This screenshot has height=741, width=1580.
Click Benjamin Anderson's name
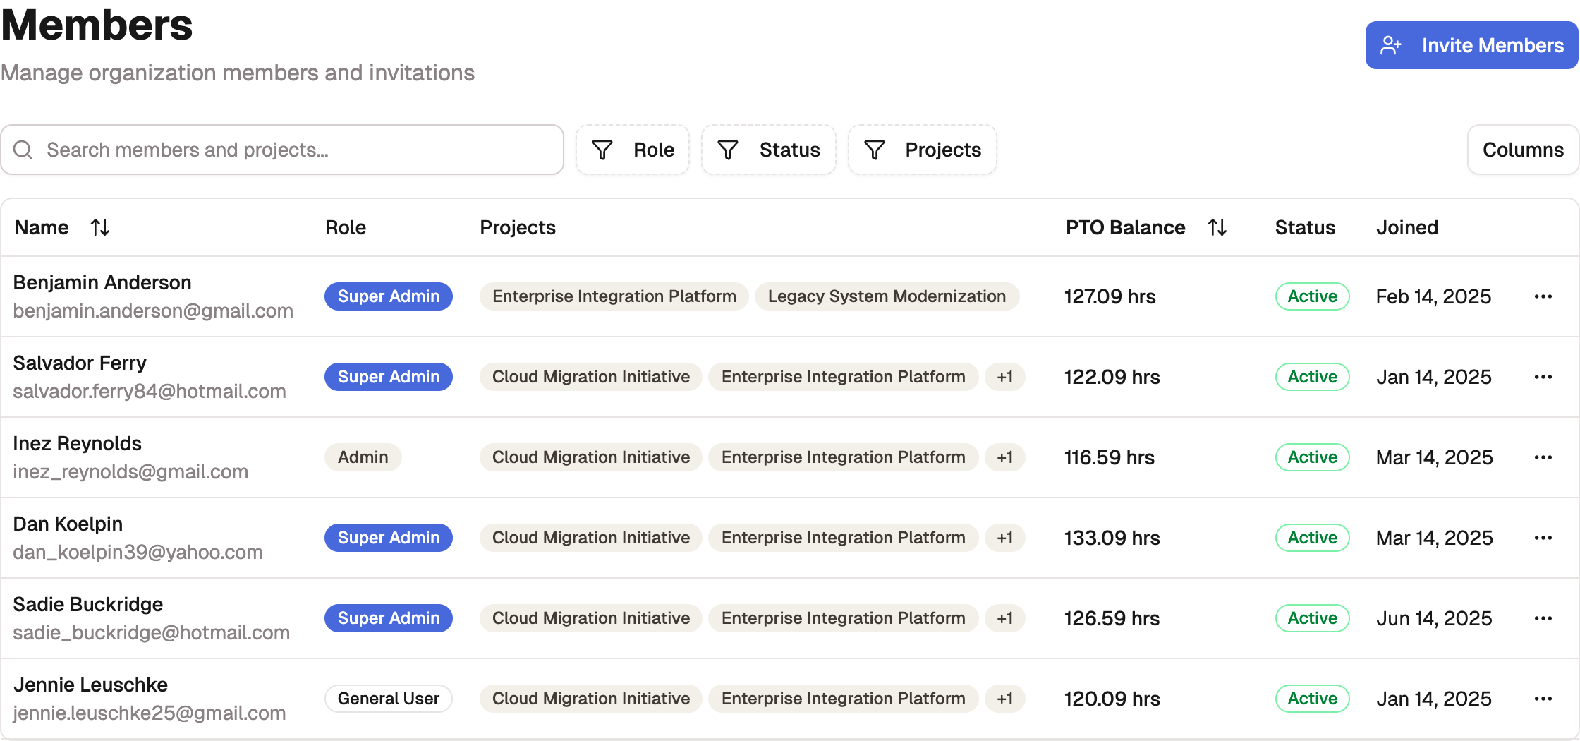pyautogui.click(x=102, y=282)
